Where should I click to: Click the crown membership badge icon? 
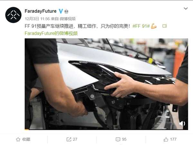click(66, 11)
